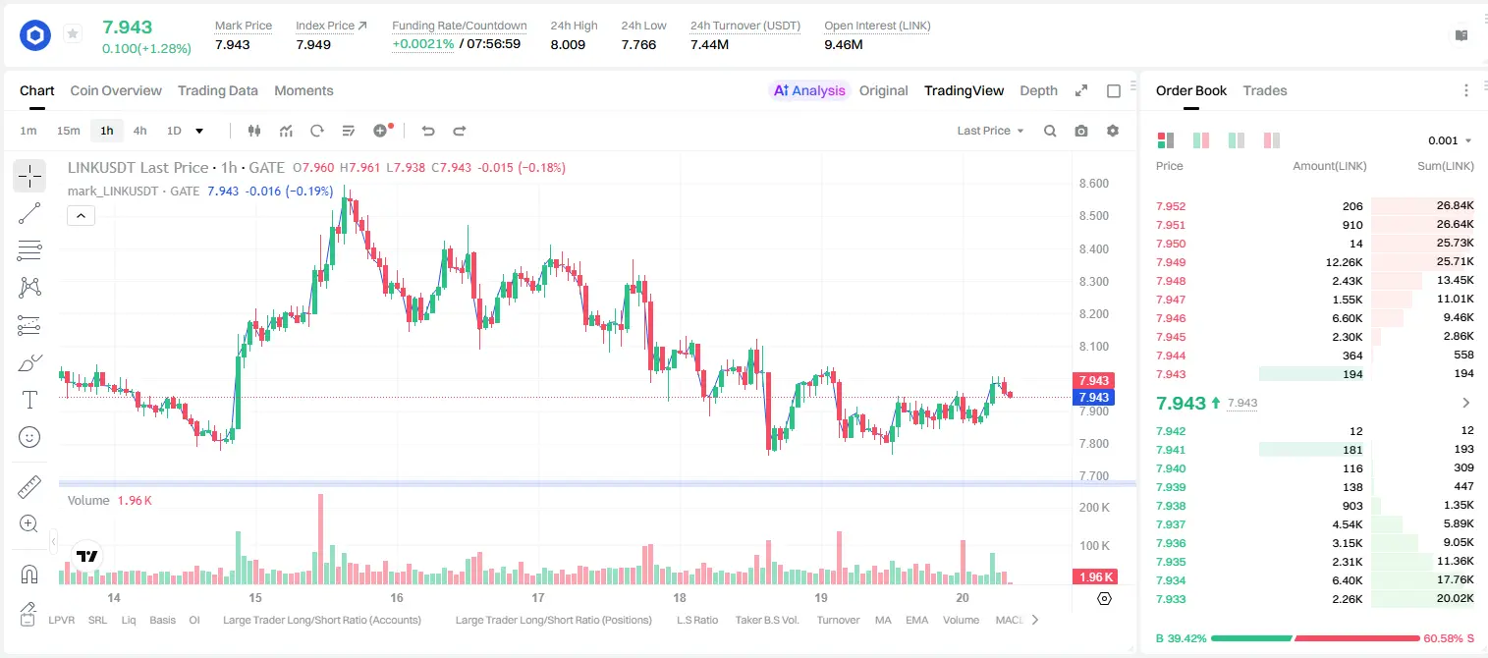The width and height of the screenshot is (1488, 658).
Task: Expand the order book 0.001 precision dropdown
Action: (1450, 140)
